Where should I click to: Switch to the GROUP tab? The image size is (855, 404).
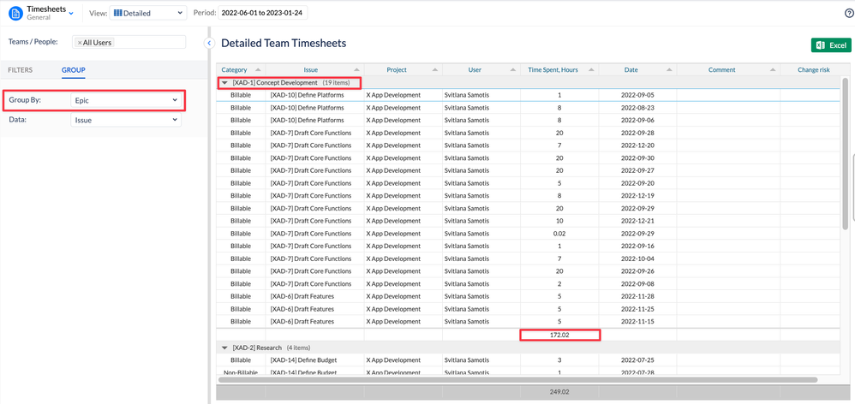tap(73, 69)
